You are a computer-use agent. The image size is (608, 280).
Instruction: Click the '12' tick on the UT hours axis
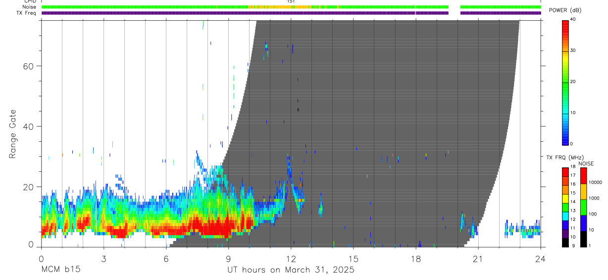pyautogui.click(x=291, y=259)
